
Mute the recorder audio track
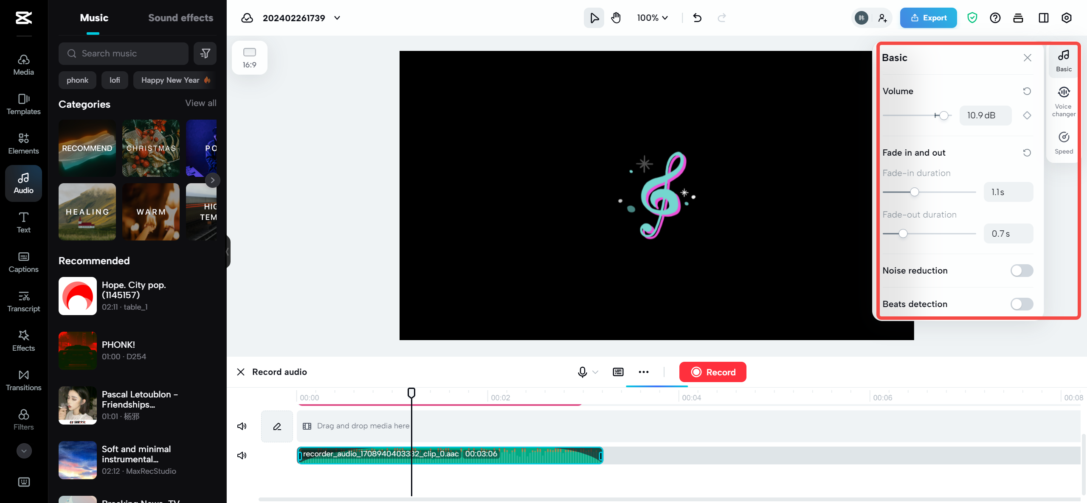coord(242,455)
